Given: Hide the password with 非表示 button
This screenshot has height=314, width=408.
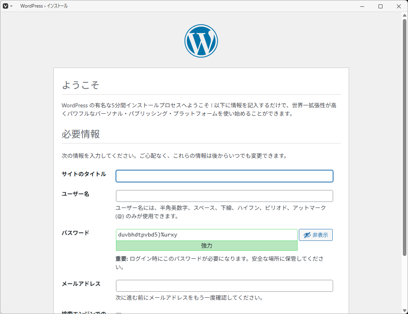Looking at the screenshot, I should click(x=316, y=235).
